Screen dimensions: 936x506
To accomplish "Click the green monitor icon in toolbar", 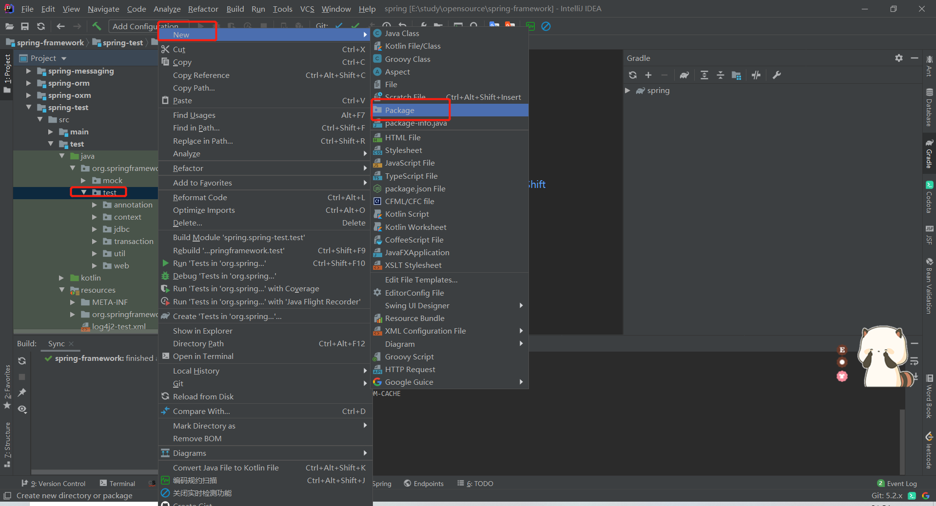I will [x=530, y=26].
